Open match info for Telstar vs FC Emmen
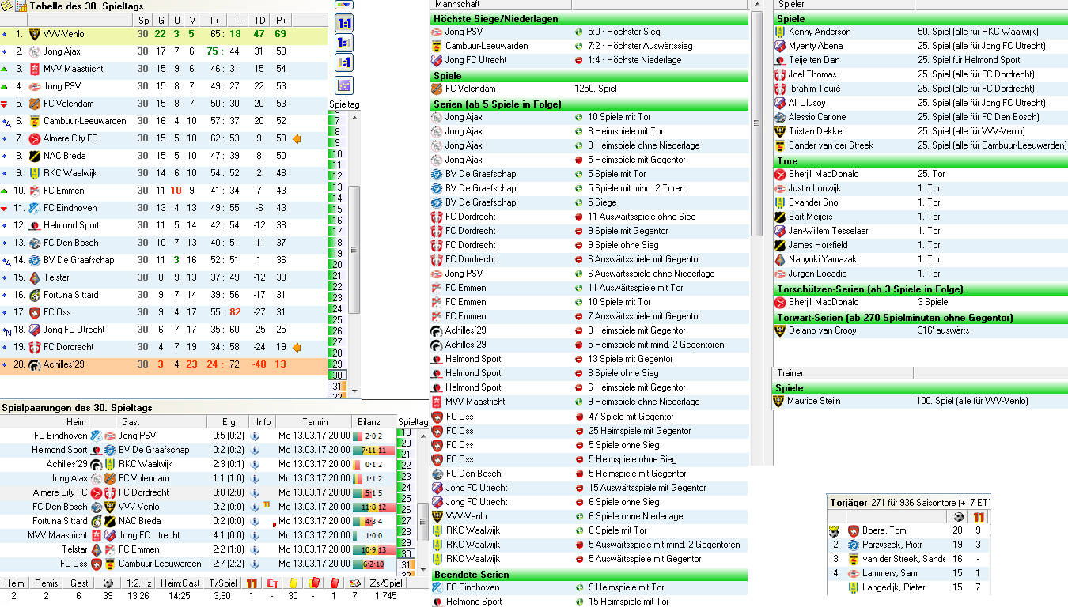 255,549
